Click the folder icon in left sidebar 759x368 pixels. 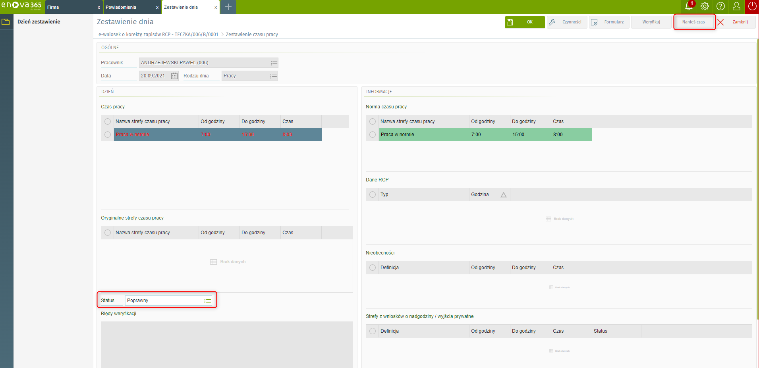(6, 22)
